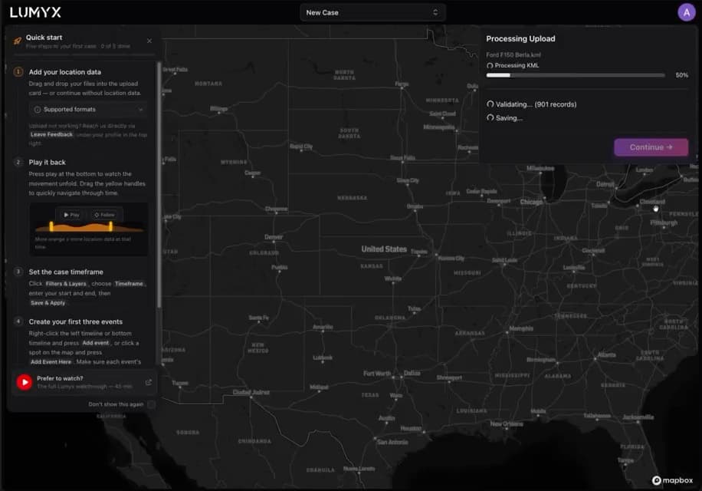Click the Play button in the tutorial preview

71,215
